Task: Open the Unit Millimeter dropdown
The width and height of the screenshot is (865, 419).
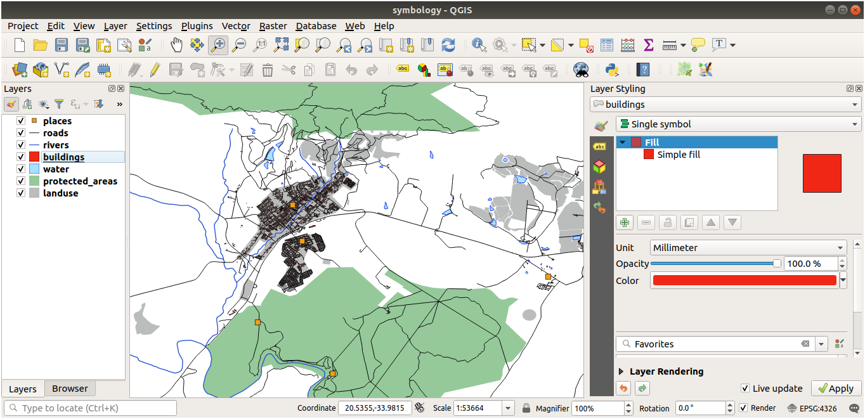Action: point(748,248)
